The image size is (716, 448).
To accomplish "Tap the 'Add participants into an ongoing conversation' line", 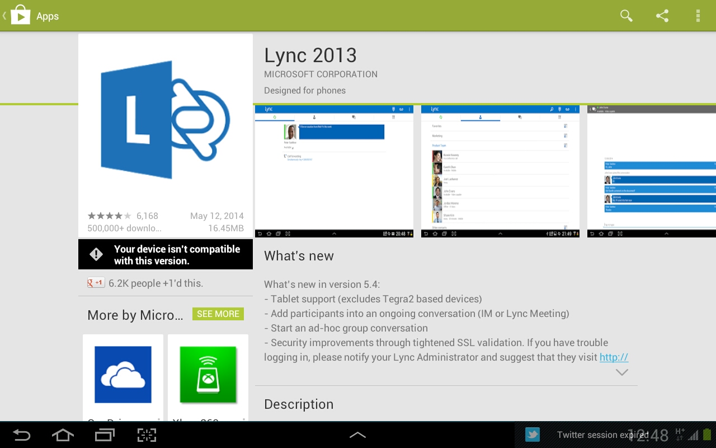I will pyautogui.click(x=417, y=314).
